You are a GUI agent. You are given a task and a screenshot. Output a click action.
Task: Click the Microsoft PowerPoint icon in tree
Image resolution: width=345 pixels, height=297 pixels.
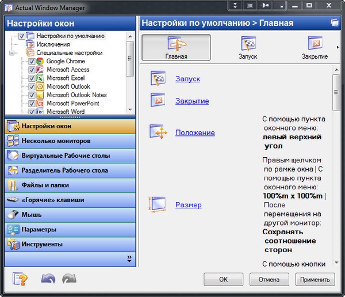click(x=40, y=103)
